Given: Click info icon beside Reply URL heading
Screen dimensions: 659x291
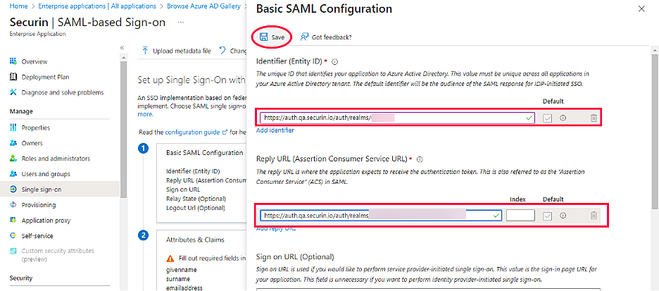Looking at the screenshot, I should tap(420, 159).
